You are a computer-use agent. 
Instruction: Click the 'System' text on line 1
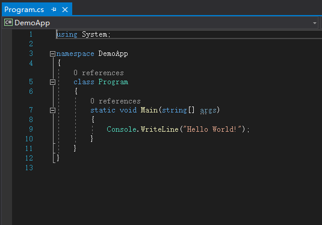coord(94,34)
